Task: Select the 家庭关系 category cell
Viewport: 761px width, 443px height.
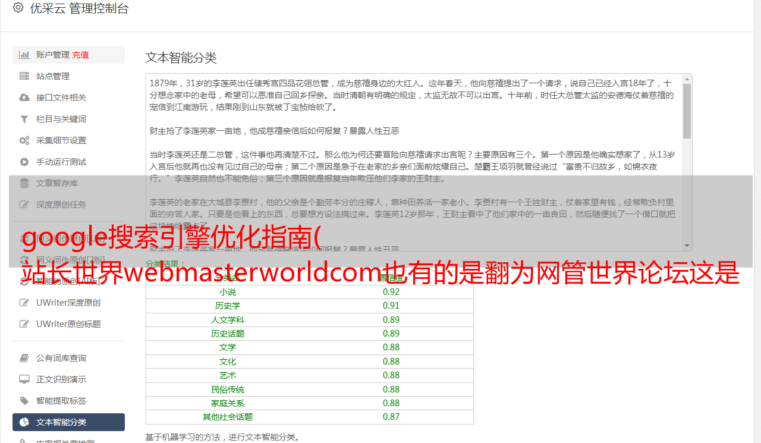Action: click(228, 403)
